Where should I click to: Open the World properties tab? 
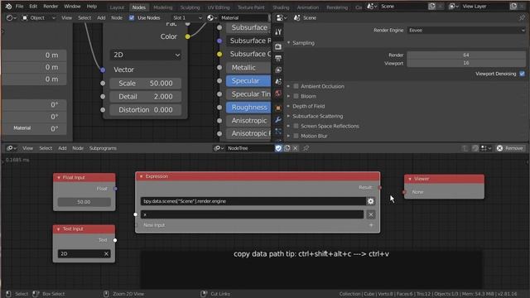click(x=278, y=94)
